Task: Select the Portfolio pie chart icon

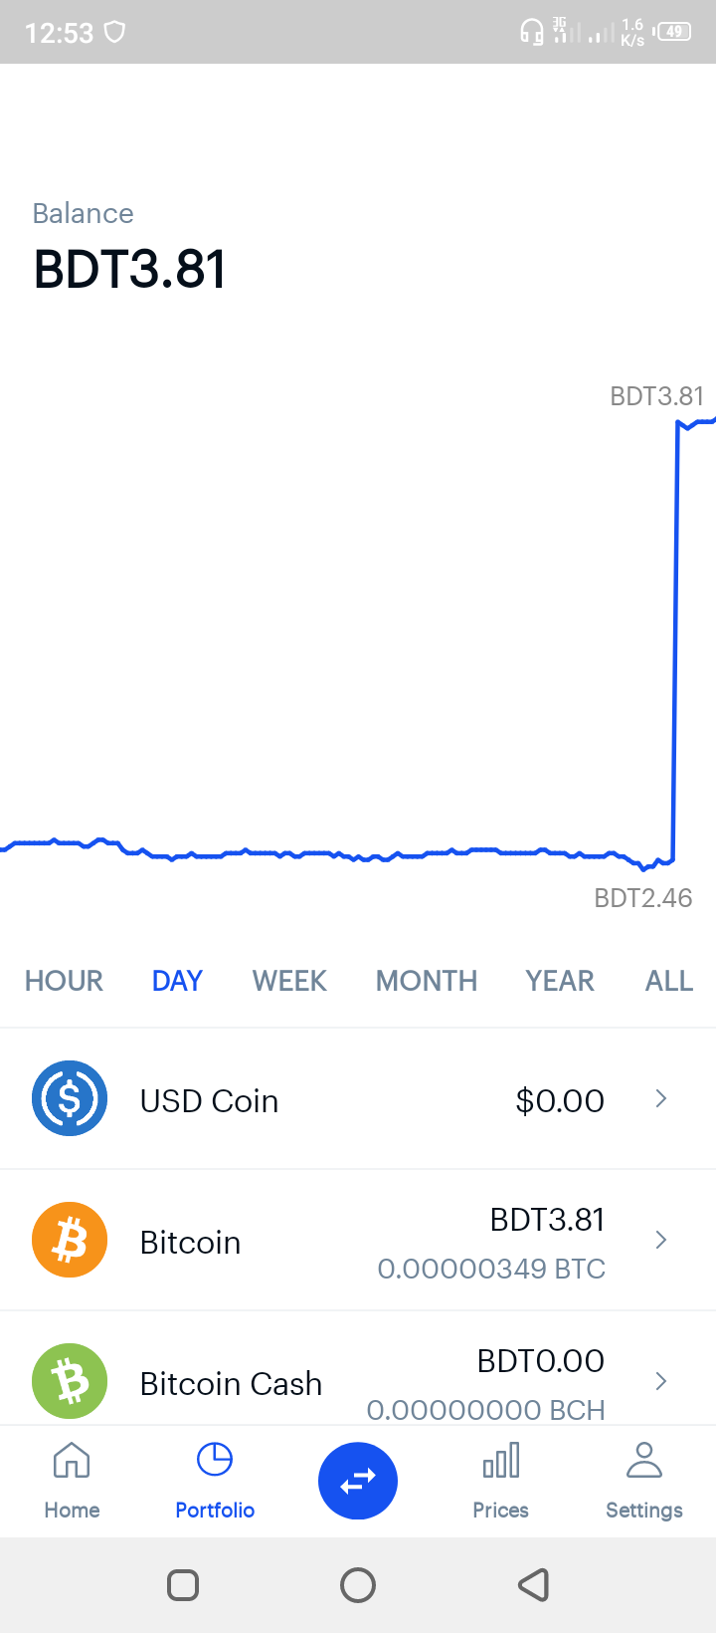Action: (x=215, y=1461)
